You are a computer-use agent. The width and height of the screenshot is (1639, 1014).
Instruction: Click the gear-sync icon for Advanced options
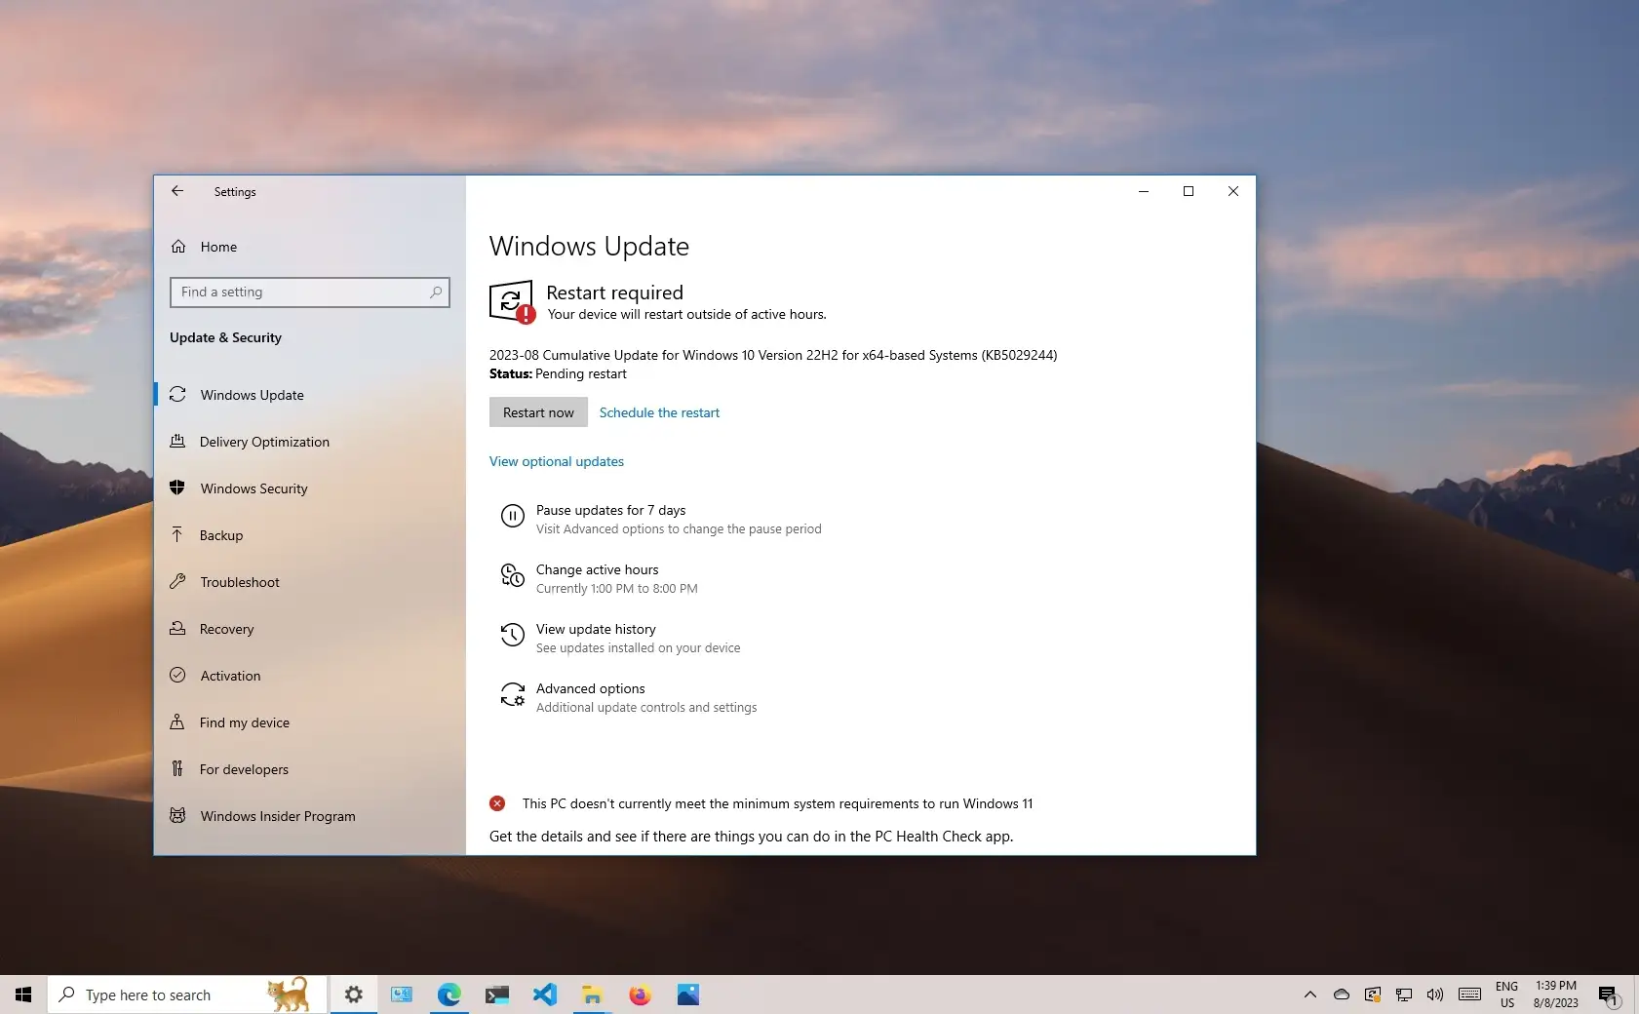513,694
